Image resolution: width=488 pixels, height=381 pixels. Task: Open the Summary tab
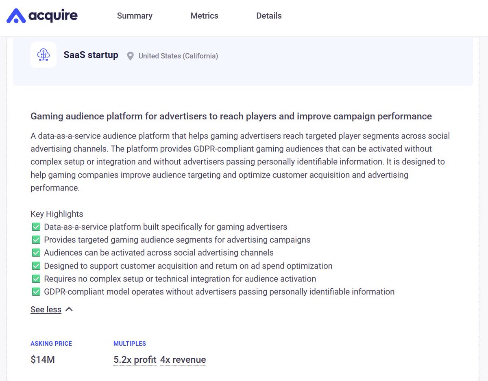click(x=135, y=16)
